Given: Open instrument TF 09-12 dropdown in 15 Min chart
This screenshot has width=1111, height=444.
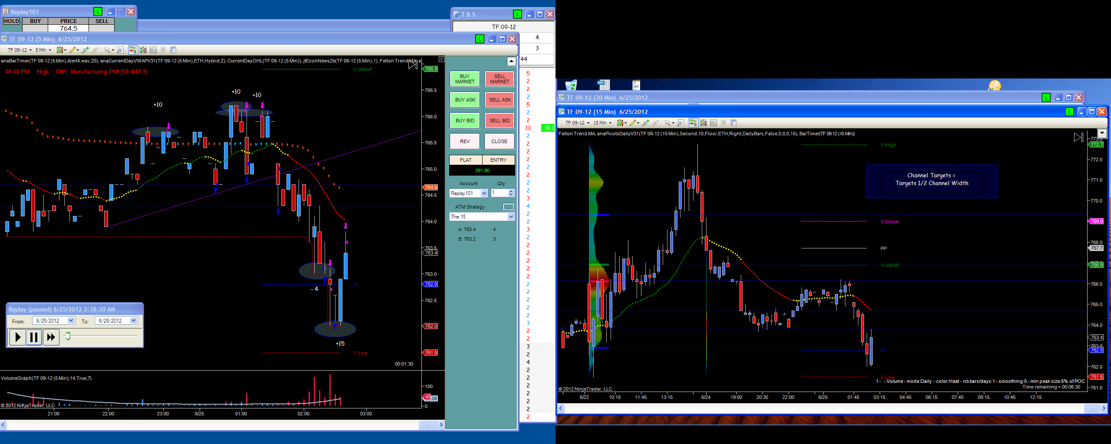Looking at the screenshot, I should click(577, 123).
